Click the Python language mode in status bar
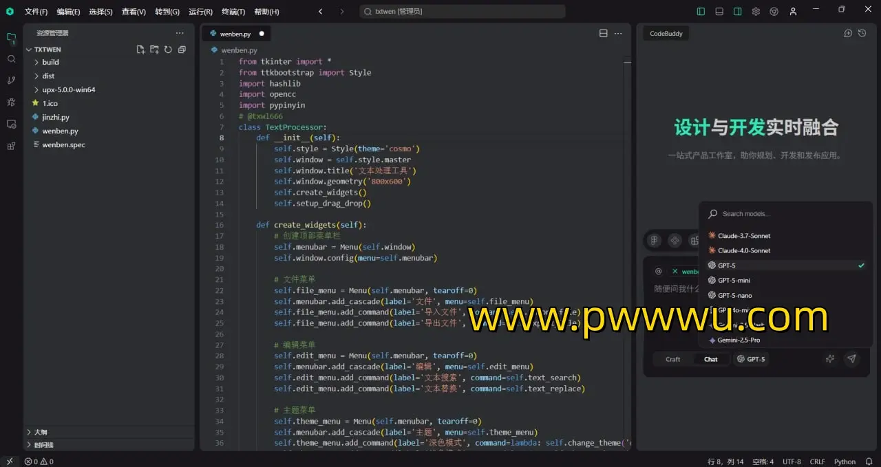This screenshot has width=881, height=467. [x=845, y=461]
